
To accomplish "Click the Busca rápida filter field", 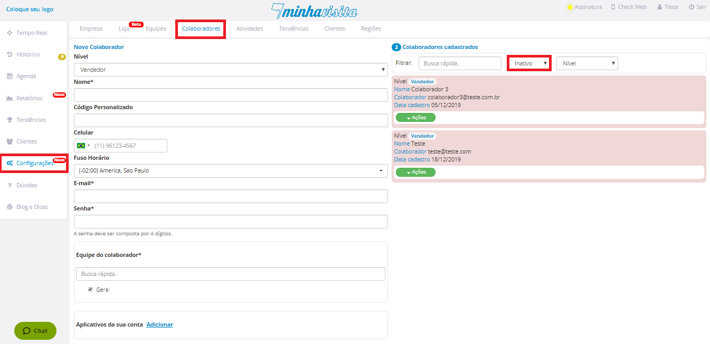I will [x=459, y=63].
